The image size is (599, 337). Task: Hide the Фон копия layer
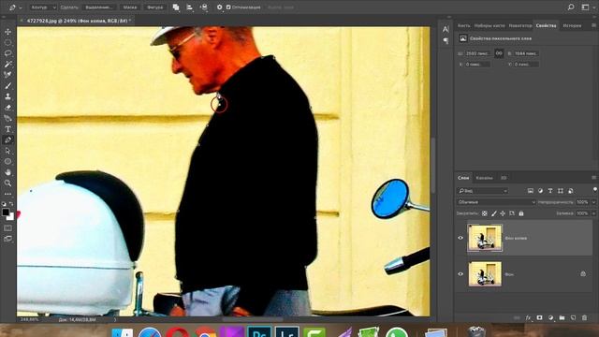click(460, 238)
